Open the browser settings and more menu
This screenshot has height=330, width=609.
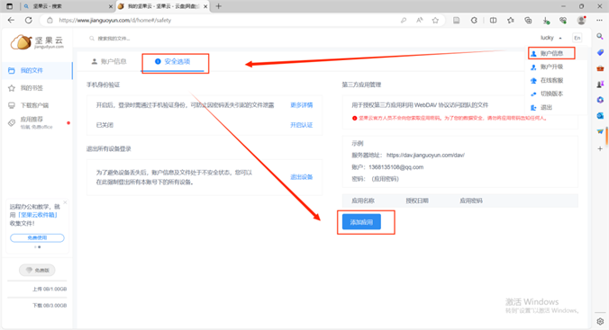[x=599, y=20]
